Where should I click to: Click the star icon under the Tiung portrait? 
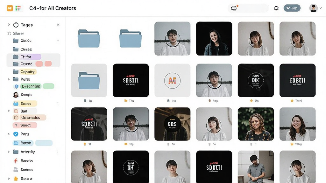(292, 144)
